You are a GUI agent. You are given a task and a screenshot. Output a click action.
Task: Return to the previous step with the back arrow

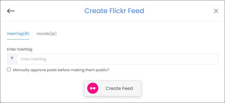pyautogui.click(x=11, y=11)
